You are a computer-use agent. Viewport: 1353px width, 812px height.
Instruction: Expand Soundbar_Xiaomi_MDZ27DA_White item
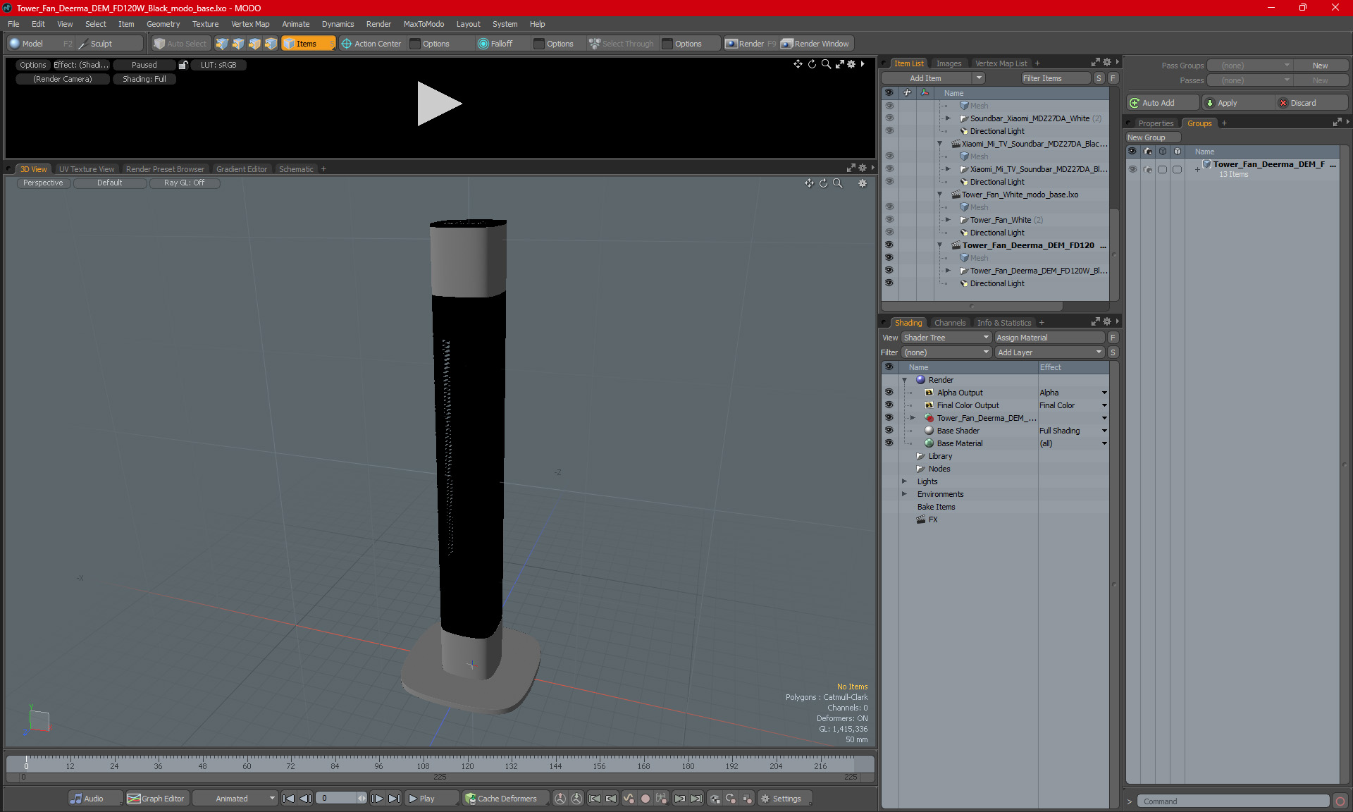pyautogui.click(x=948, y=118)
